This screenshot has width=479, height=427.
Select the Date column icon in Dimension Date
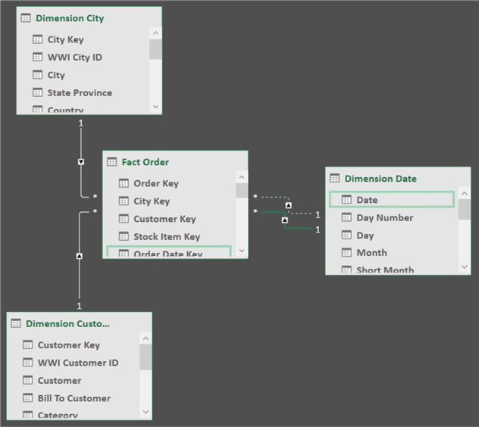(x=346, y=200)
